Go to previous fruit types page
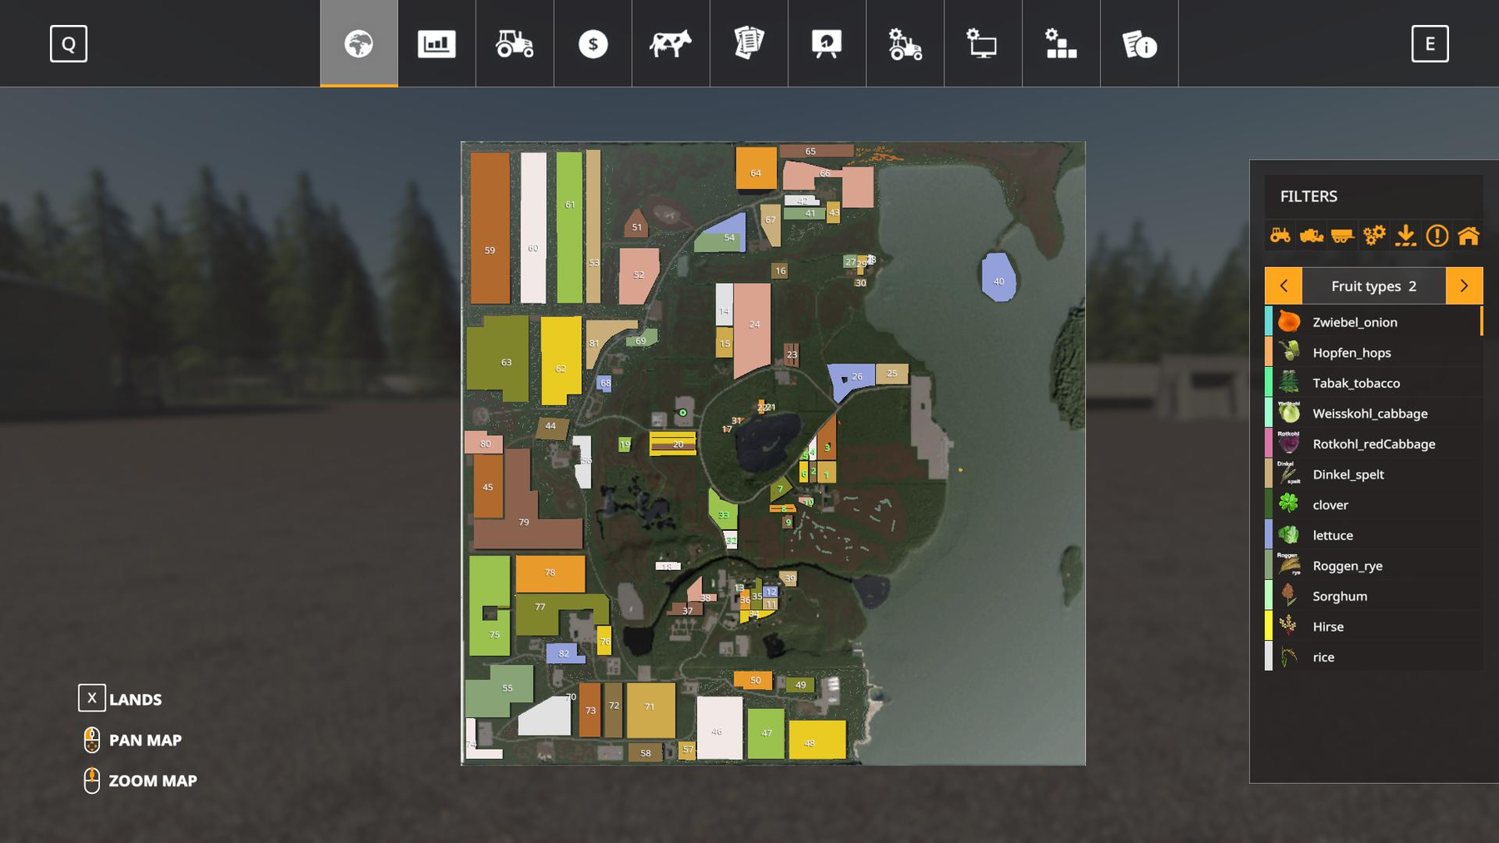 pyautogui.click(x=1283, y=285)
